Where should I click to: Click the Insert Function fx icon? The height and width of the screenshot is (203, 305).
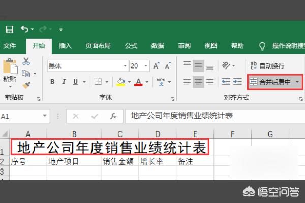[113, 116]
